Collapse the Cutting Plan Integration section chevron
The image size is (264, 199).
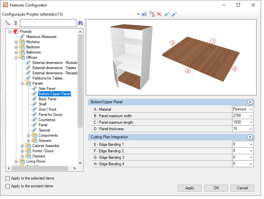[x=250, y=137]
